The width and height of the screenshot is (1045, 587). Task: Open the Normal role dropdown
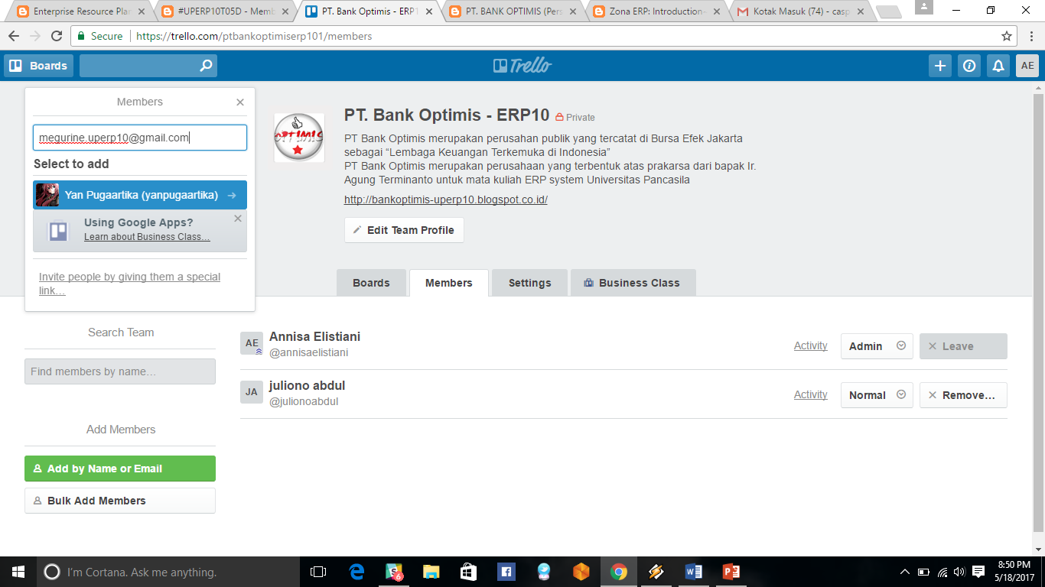click(877, 395)
